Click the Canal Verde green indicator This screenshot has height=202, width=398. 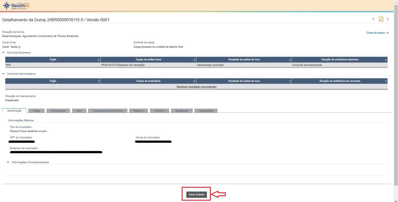(x=19, y=47)
